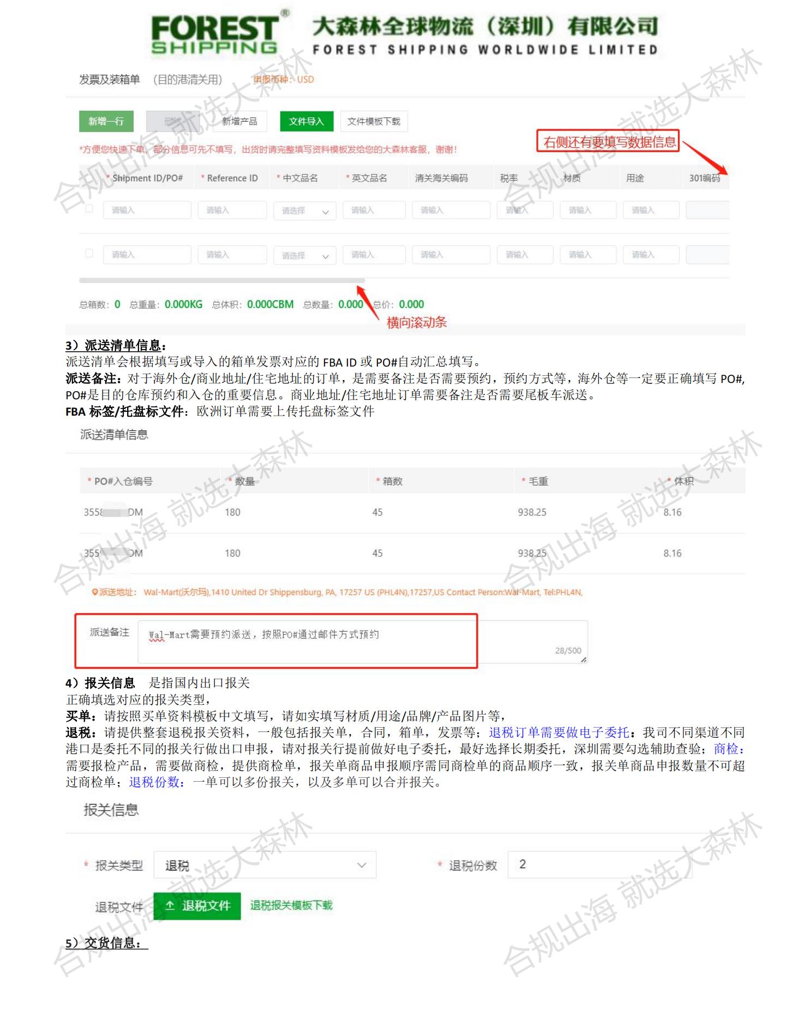Click first row 英文品名 input field
This screenshot has width=811, height=1020.
pyautogui.click(x=374, y=211)
